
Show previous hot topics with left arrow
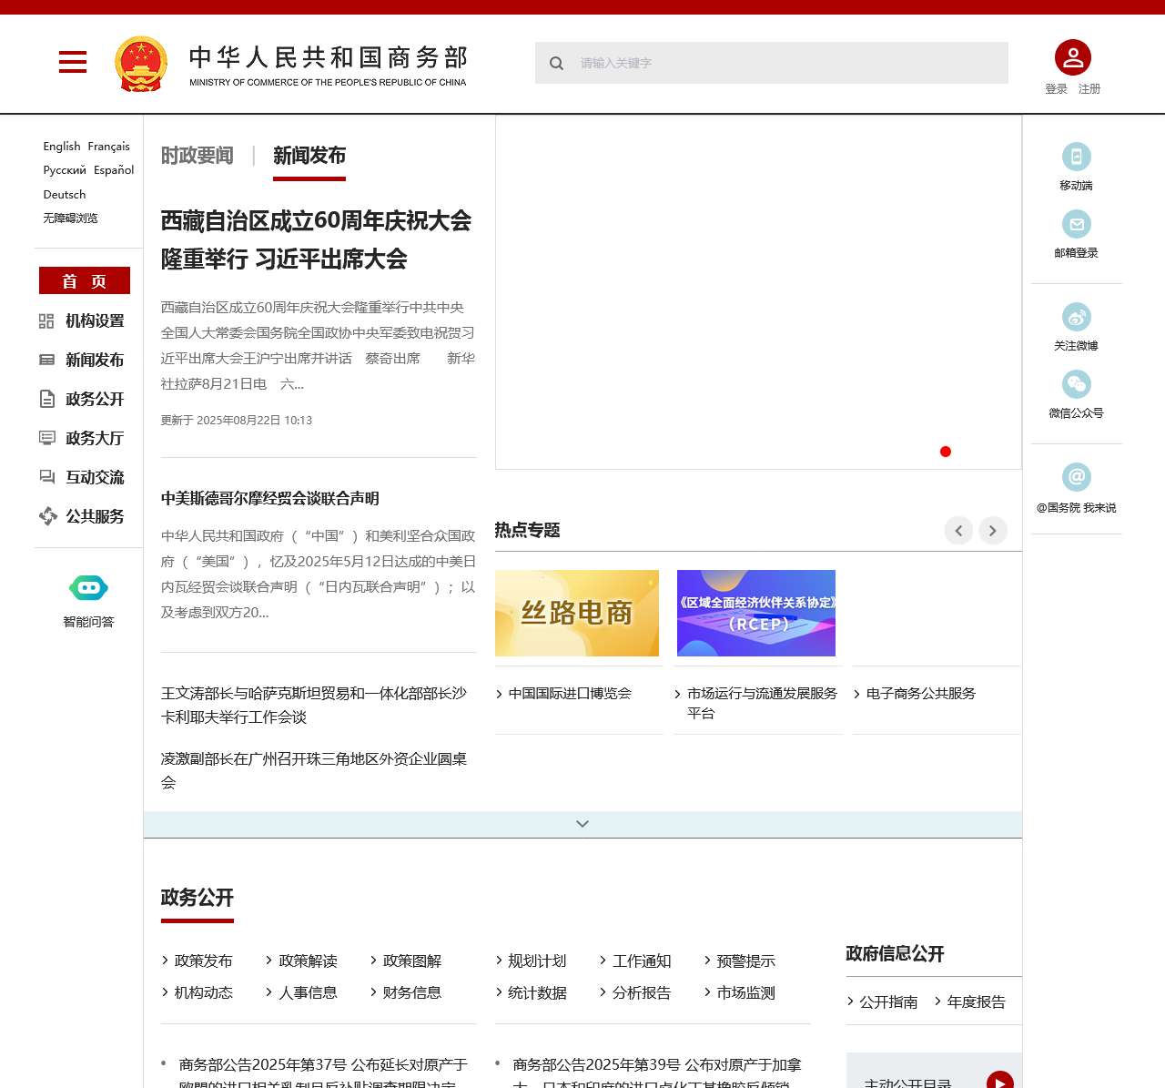point(958,531)
